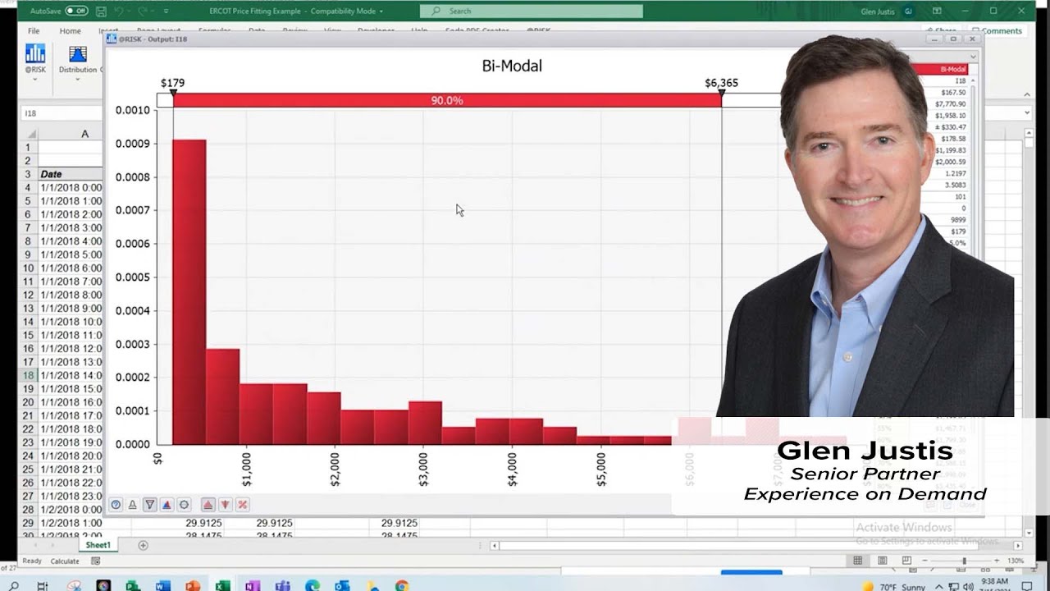The width and height of the screenshot is (1050, 591).
Task: Expand the formula bar dropdown arrow
Action: [1026, 113]
